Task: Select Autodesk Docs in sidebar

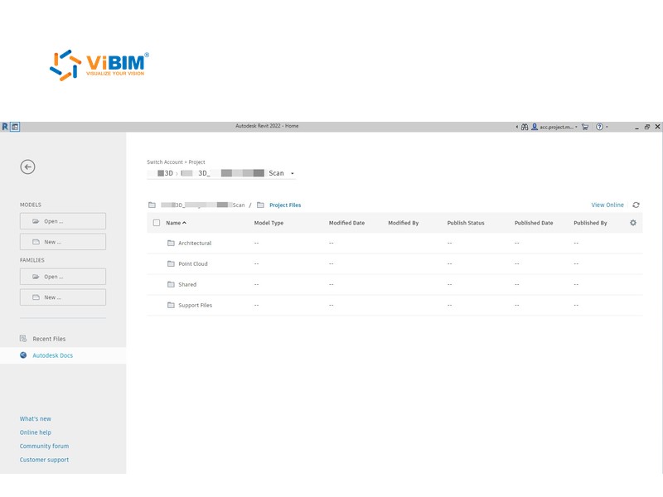Action: [x=52, y=355]
